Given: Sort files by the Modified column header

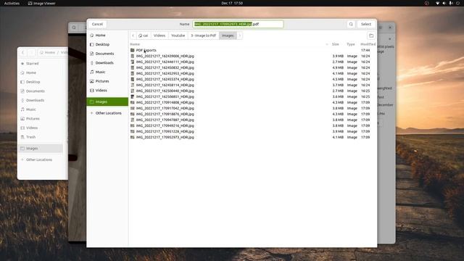Looking at the screenshot, I should coord(368,44).
